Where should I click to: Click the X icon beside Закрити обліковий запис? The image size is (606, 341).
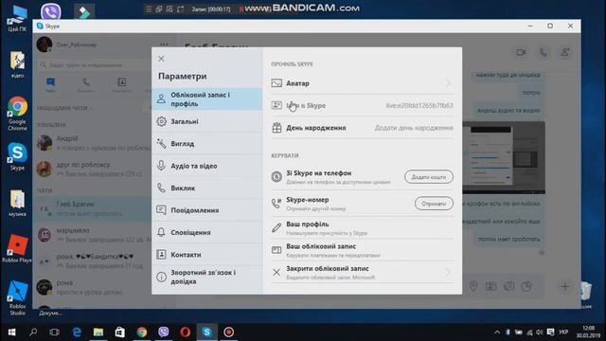tap(276, 272)
